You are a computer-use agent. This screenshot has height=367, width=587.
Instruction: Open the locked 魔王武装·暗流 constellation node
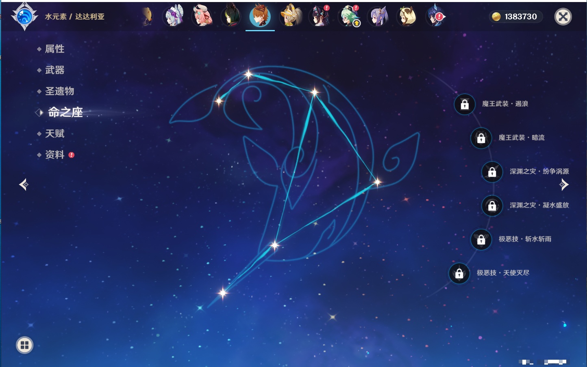481,138
